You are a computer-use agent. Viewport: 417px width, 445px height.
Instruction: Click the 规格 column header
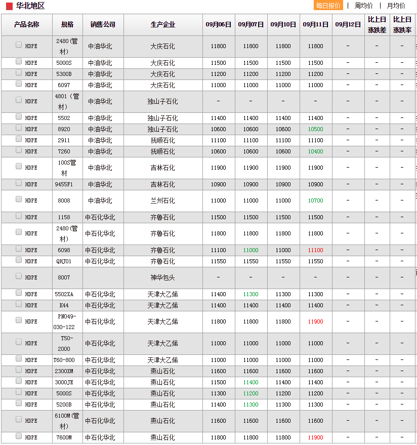click(67, 24)
